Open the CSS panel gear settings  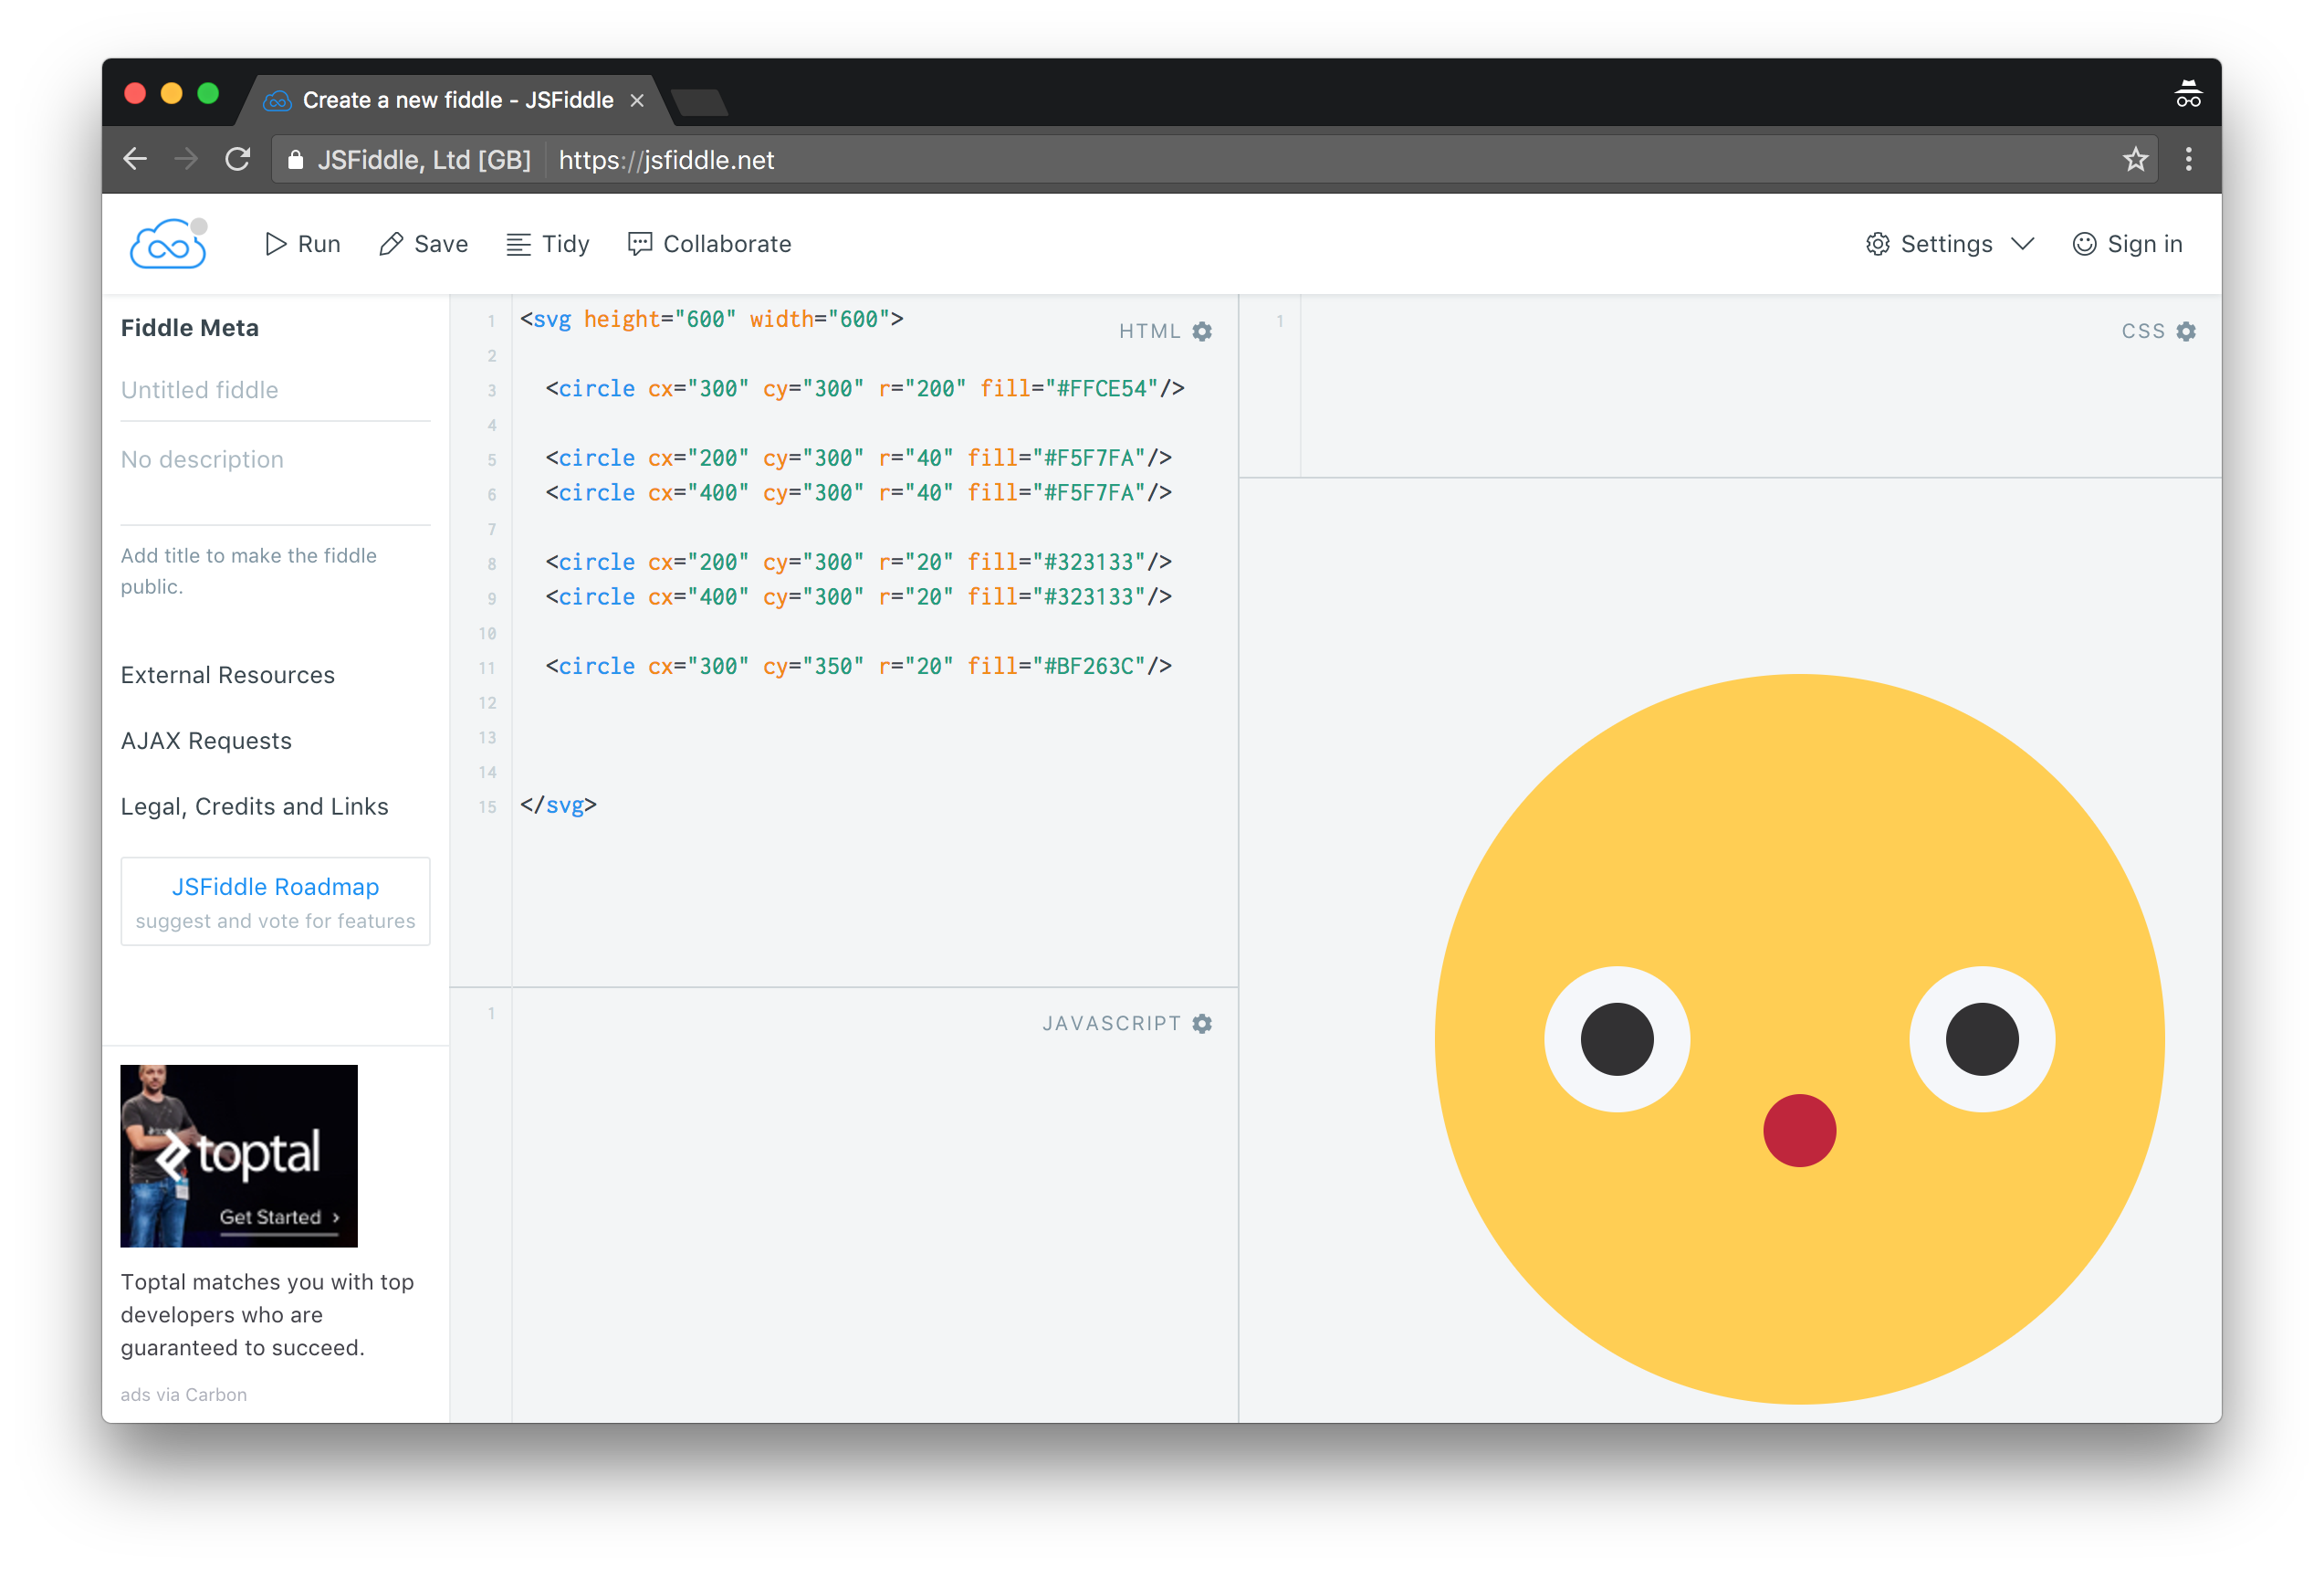pos(2186,332)
